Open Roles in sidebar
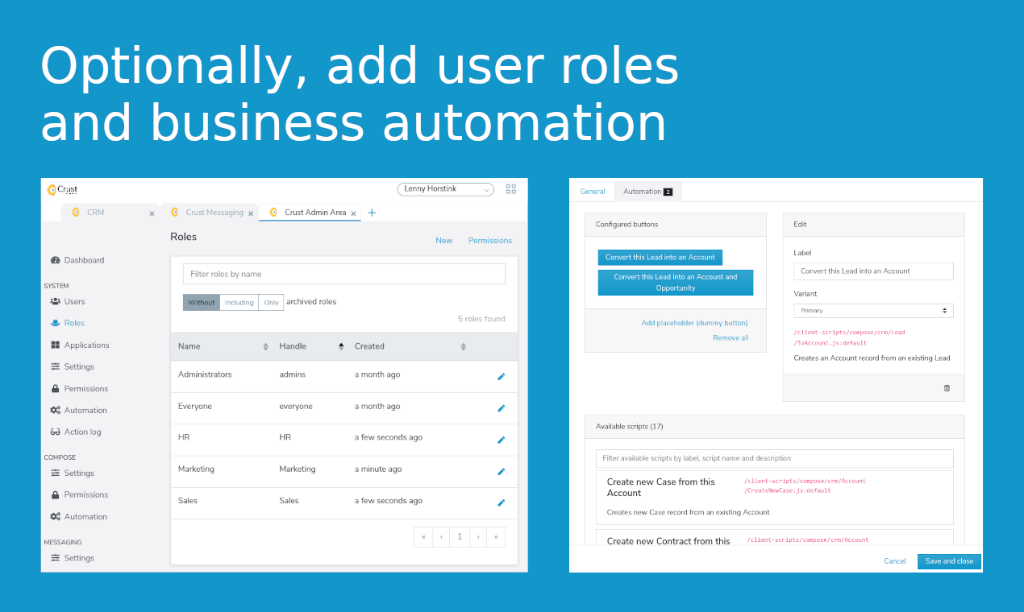 [x=67, y=324]
